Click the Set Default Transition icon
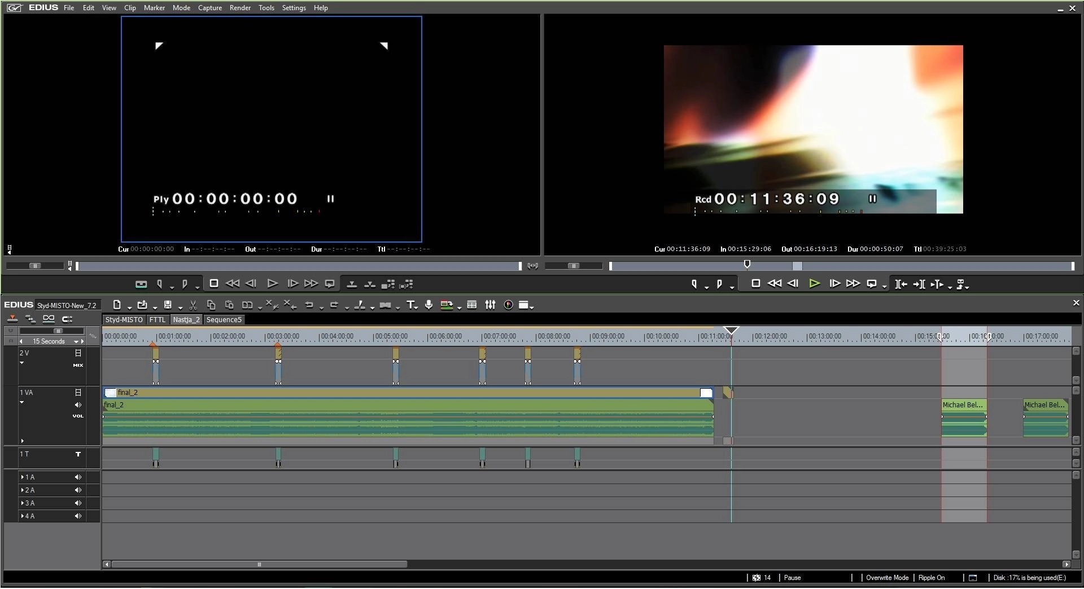1084x589 pixels. [x=385, y=305]
